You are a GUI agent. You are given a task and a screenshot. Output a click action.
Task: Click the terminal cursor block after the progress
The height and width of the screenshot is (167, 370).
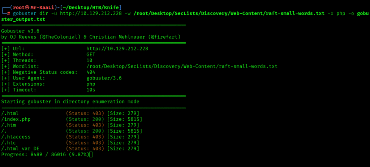[x=91, y=155]
